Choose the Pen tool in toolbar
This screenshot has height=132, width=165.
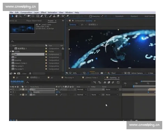42,16
